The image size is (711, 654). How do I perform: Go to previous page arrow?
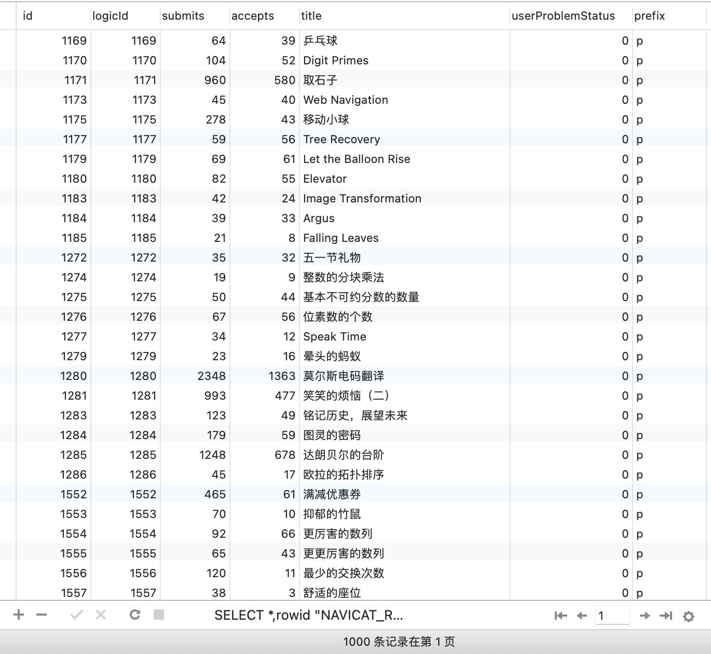582,616
